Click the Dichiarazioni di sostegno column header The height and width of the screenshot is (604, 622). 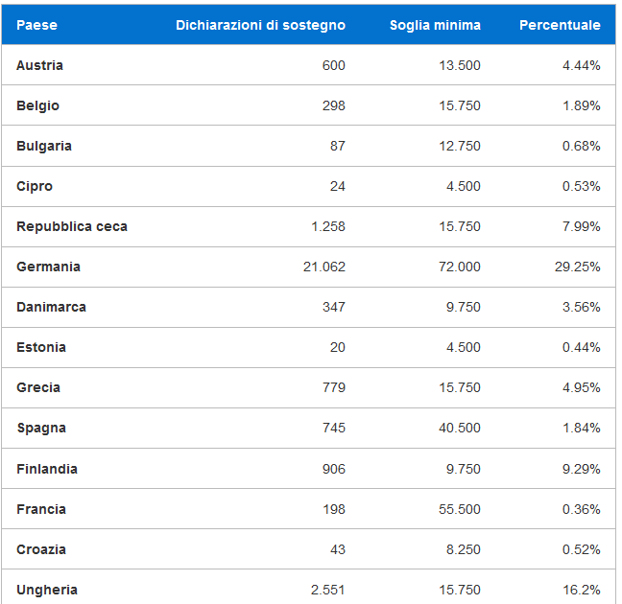click(261, 25)
